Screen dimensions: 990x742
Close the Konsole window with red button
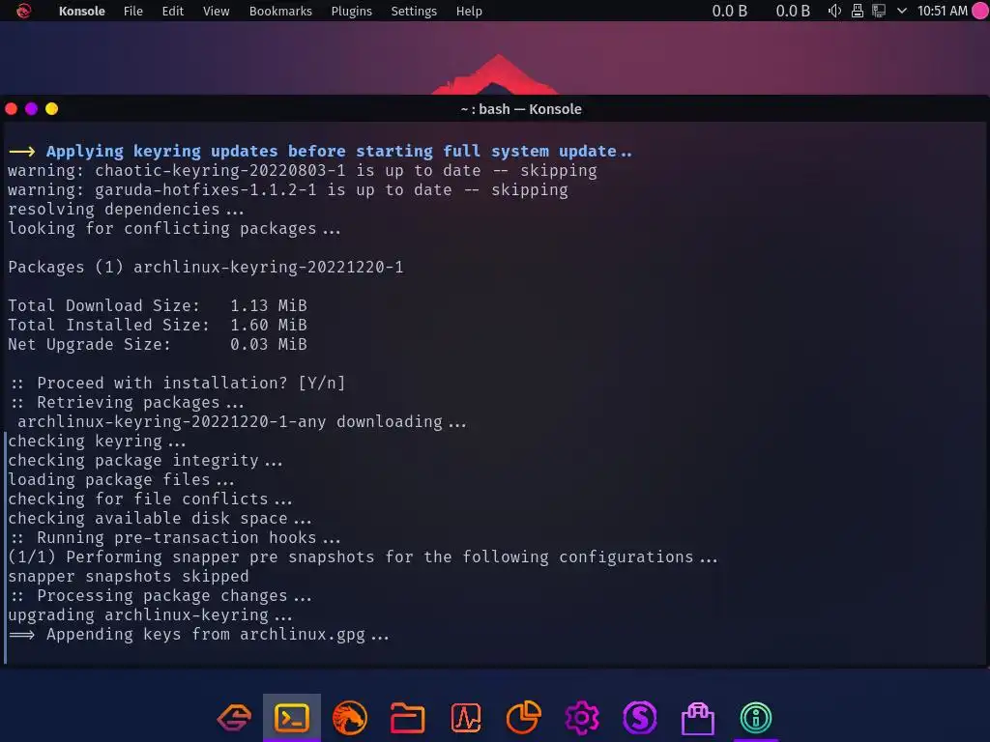point(12,108)
